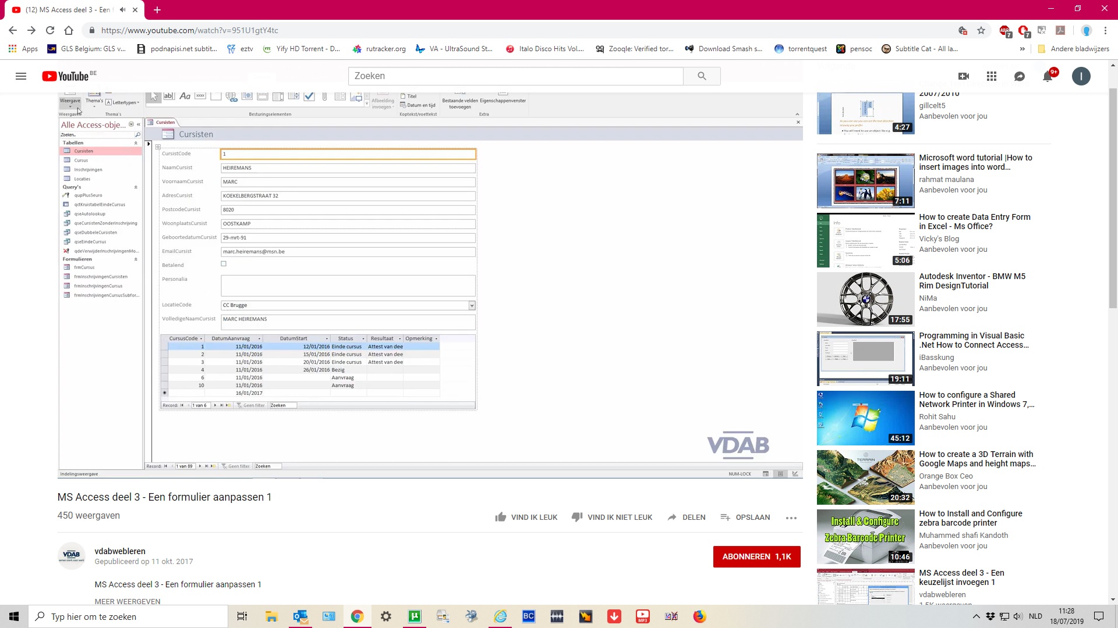Viewport: 1118px width, 628px height.
Task: Open the Action Center notifications
Action: tap(1099, 616)
